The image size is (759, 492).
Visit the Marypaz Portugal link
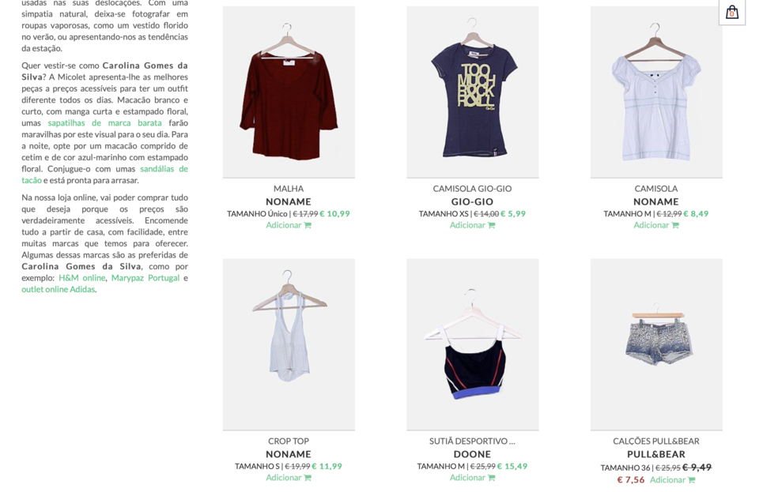pyautogui.click(x=145, y=278)
